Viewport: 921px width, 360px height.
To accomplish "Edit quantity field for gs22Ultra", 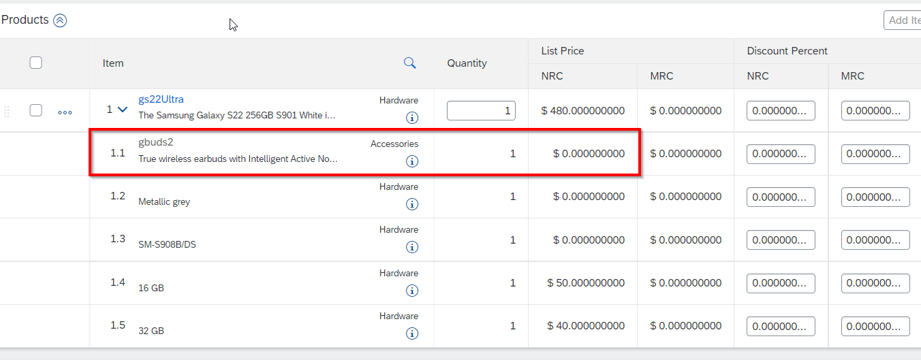I will [481, 110].
